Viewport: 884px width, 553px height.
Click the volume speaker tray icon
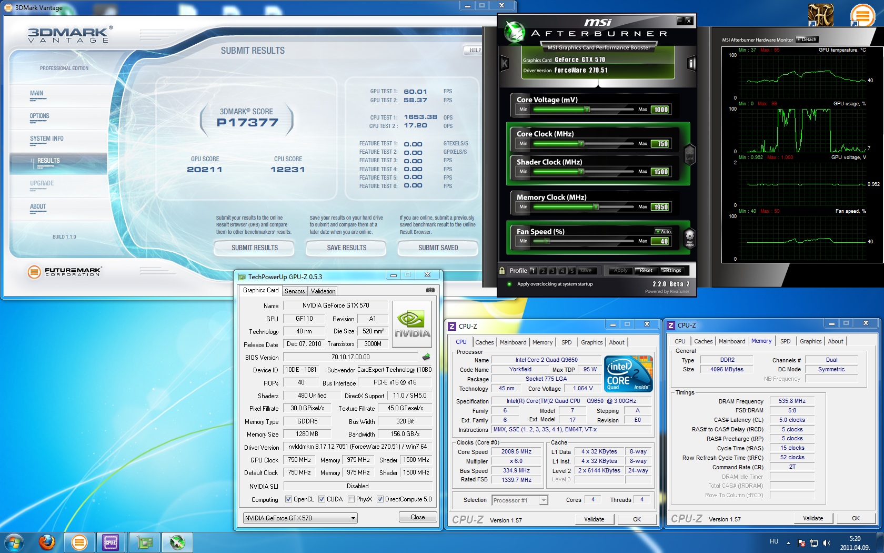pos(827,542)
